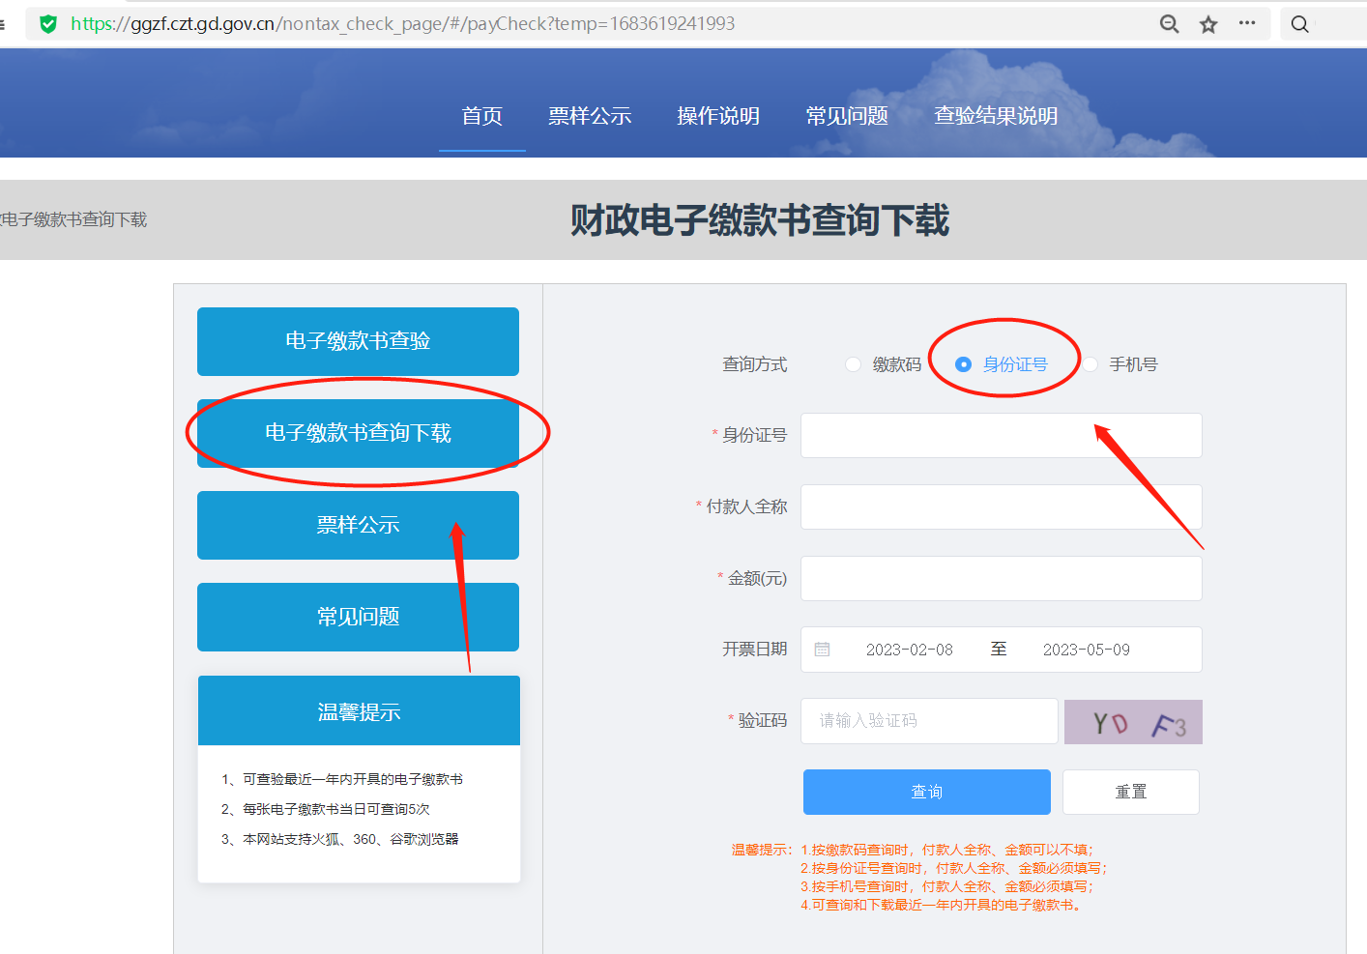The image size is (1367, 954).
Task: Bookmark this page with the star icon
Action: [1207, 23]
